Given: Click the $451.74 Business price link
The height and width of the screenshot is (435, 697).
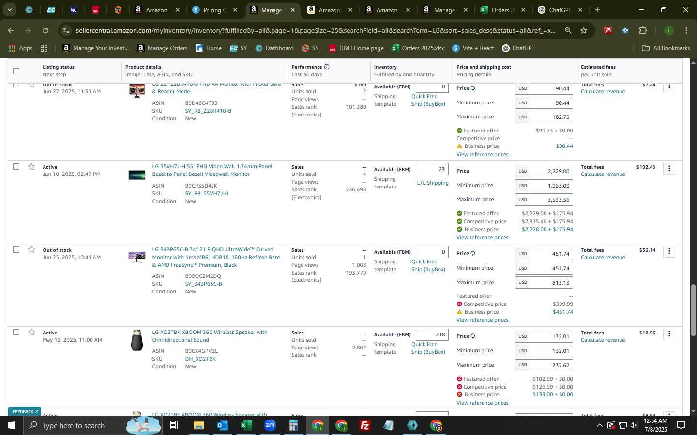Looking at the screenshot, I should tap(562, 312).
